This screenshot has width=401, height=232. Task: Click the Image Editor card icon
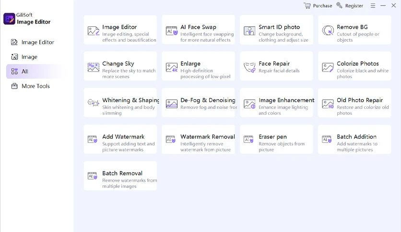[x=94, y=31]
